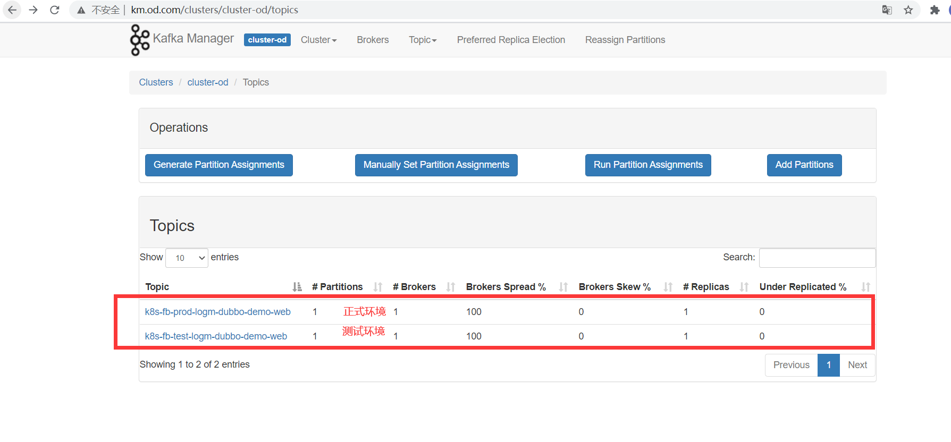Click Brokers Spread value 100 in prod row
The height and width of the screenshot is (442, 951).
click(x=474, y=312)
